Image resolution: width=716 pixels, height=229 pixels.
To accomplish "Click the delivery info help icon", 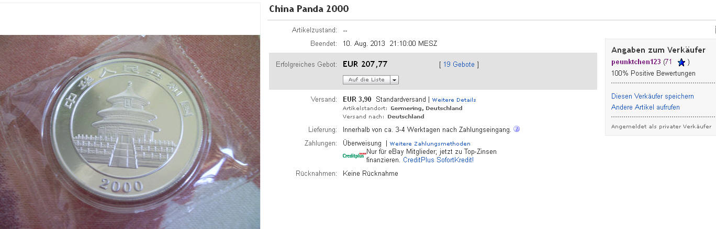I will (517, 129).
